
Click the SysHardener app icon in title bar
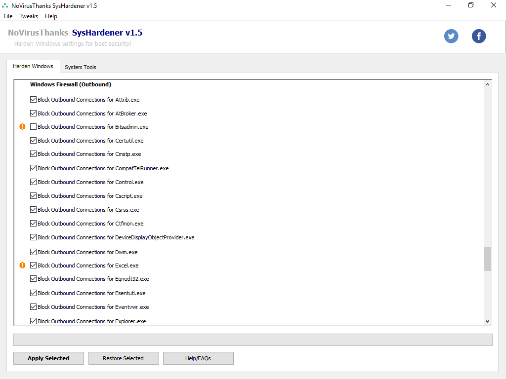click(5, 5)
